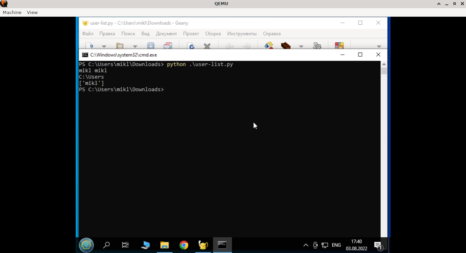Image resolution: width=466 pixels, height=253 pixels.
Task: Open the Справка menu
Action: pos(272,33)
